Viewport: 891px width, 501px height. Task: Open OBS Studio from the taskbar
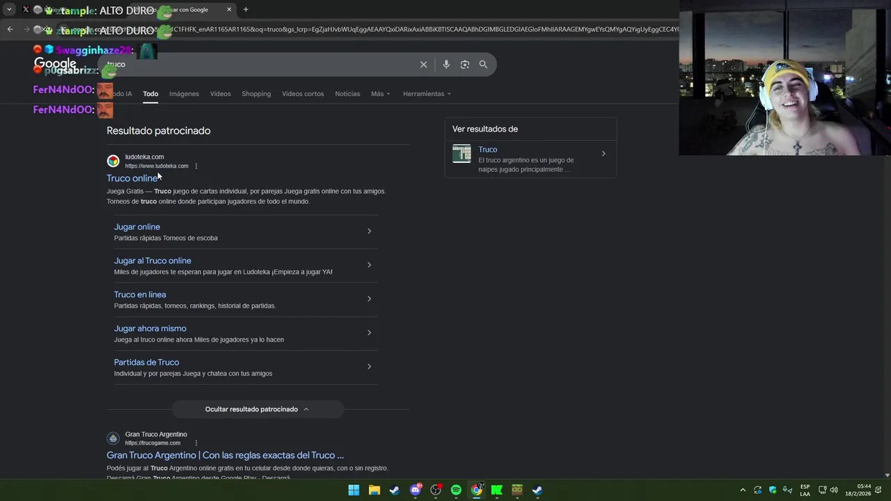[x=436, y=490]
